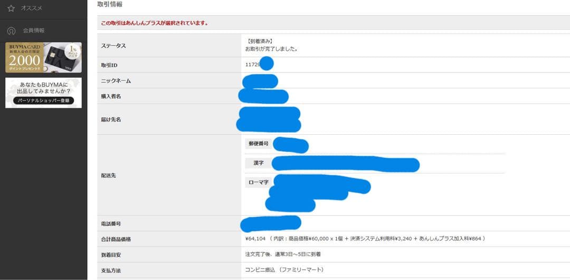Click the 会員情報 person icon
The height and width of the screenshot is (280, 570).
point(11,31)
